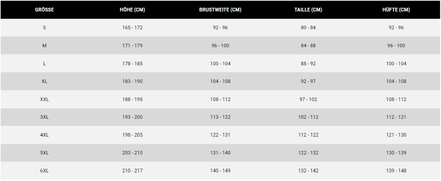Select chest value 104 - 108 in Brustweite column
The height and width of the screenshot is (181, 441).
[220, 81]
